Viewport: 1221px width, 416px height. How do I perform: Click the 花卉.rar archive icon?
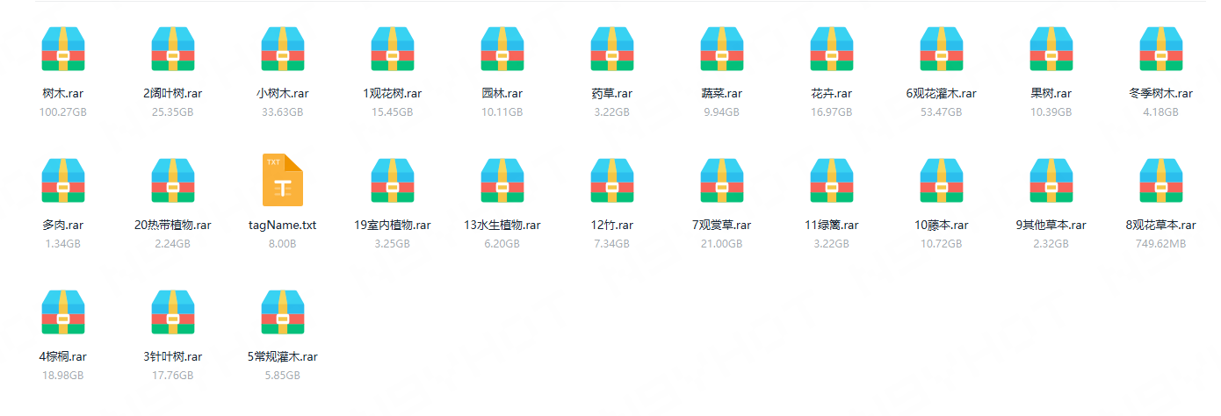pos(832,48)
